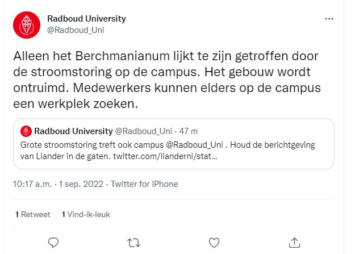Image resolution: width=355 pixels, height=254 pixels.
Task: Click the reply speech bubble icon
Action: (x=53, y=243)
